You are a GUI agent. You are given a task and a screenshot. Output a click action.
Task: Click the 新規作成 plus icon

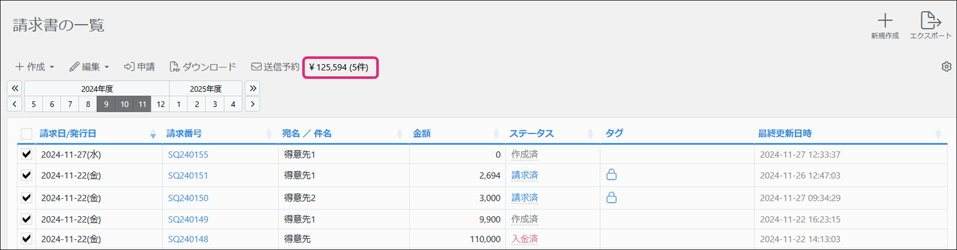tap(885, 21)
